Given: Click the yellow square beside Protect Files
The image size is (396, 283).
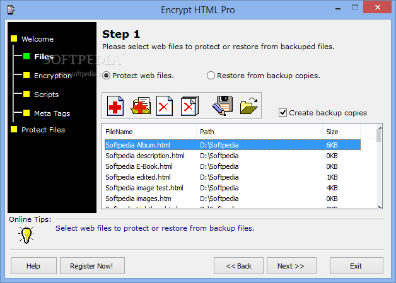Looking at the screenshot, I should (14, 129).
